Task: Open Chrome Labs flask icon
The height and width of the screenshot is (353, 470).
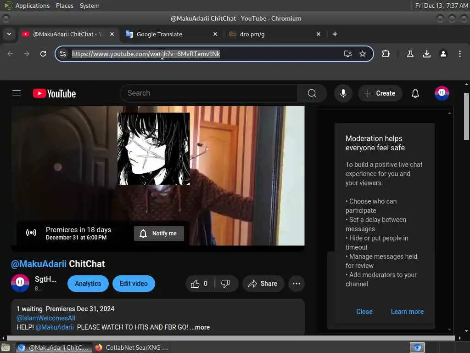Action: click(410, 54)
